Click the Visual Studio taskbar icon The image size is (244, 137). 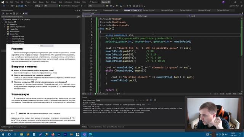(84, 134)
